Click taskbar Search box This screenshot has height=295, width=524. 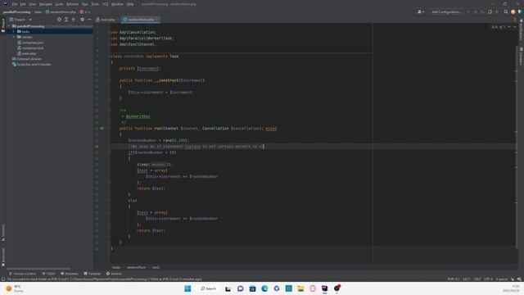(x=208, y=288)
